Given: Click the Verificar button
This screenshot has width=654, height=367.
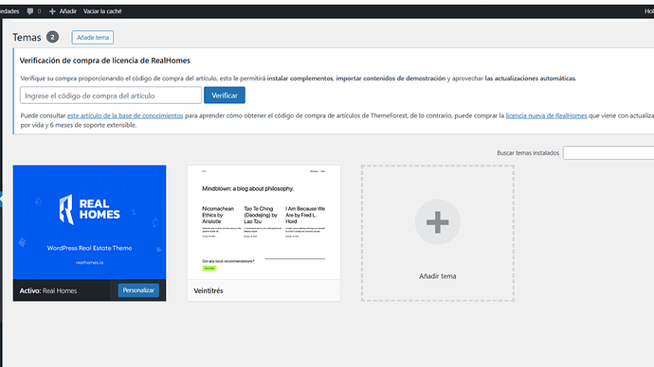Looking at the screenshot, I should click(x=225, y=96).
